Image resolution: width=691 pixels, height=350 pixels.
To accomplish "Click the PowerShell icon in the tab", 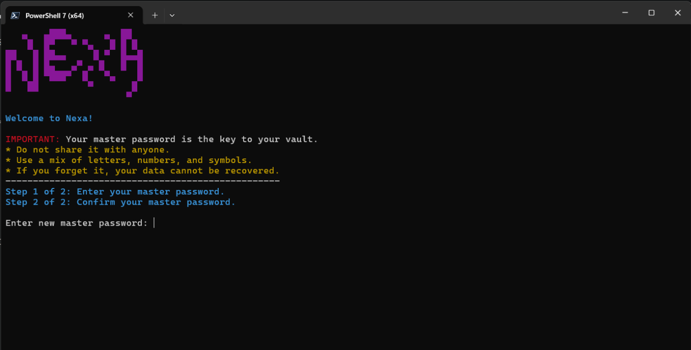I will 15,15.
